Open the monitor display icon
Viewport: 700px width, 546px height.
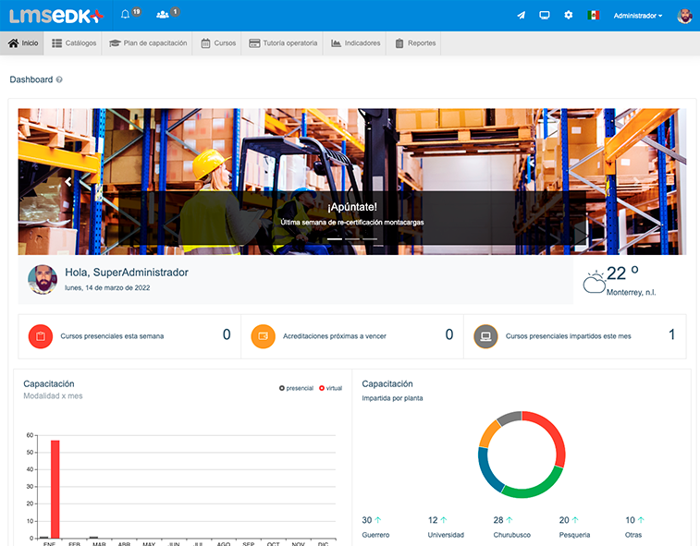click(545, 16)
